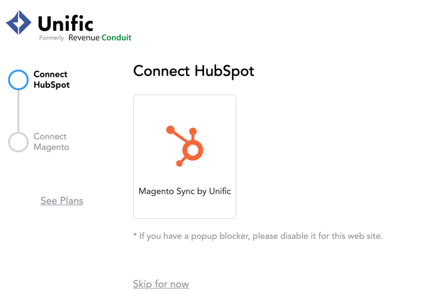Open the See Plans link
The image size is (431, 306).
click(x=62, y=201)
